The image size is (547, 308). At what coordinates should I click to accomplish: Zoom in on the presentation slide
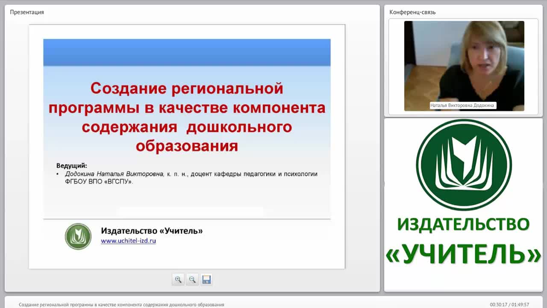coord(178,279)
